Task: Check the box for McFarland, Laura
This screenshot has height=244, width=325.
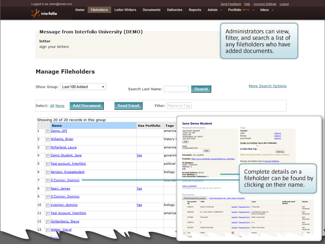Action: [48, 148]
